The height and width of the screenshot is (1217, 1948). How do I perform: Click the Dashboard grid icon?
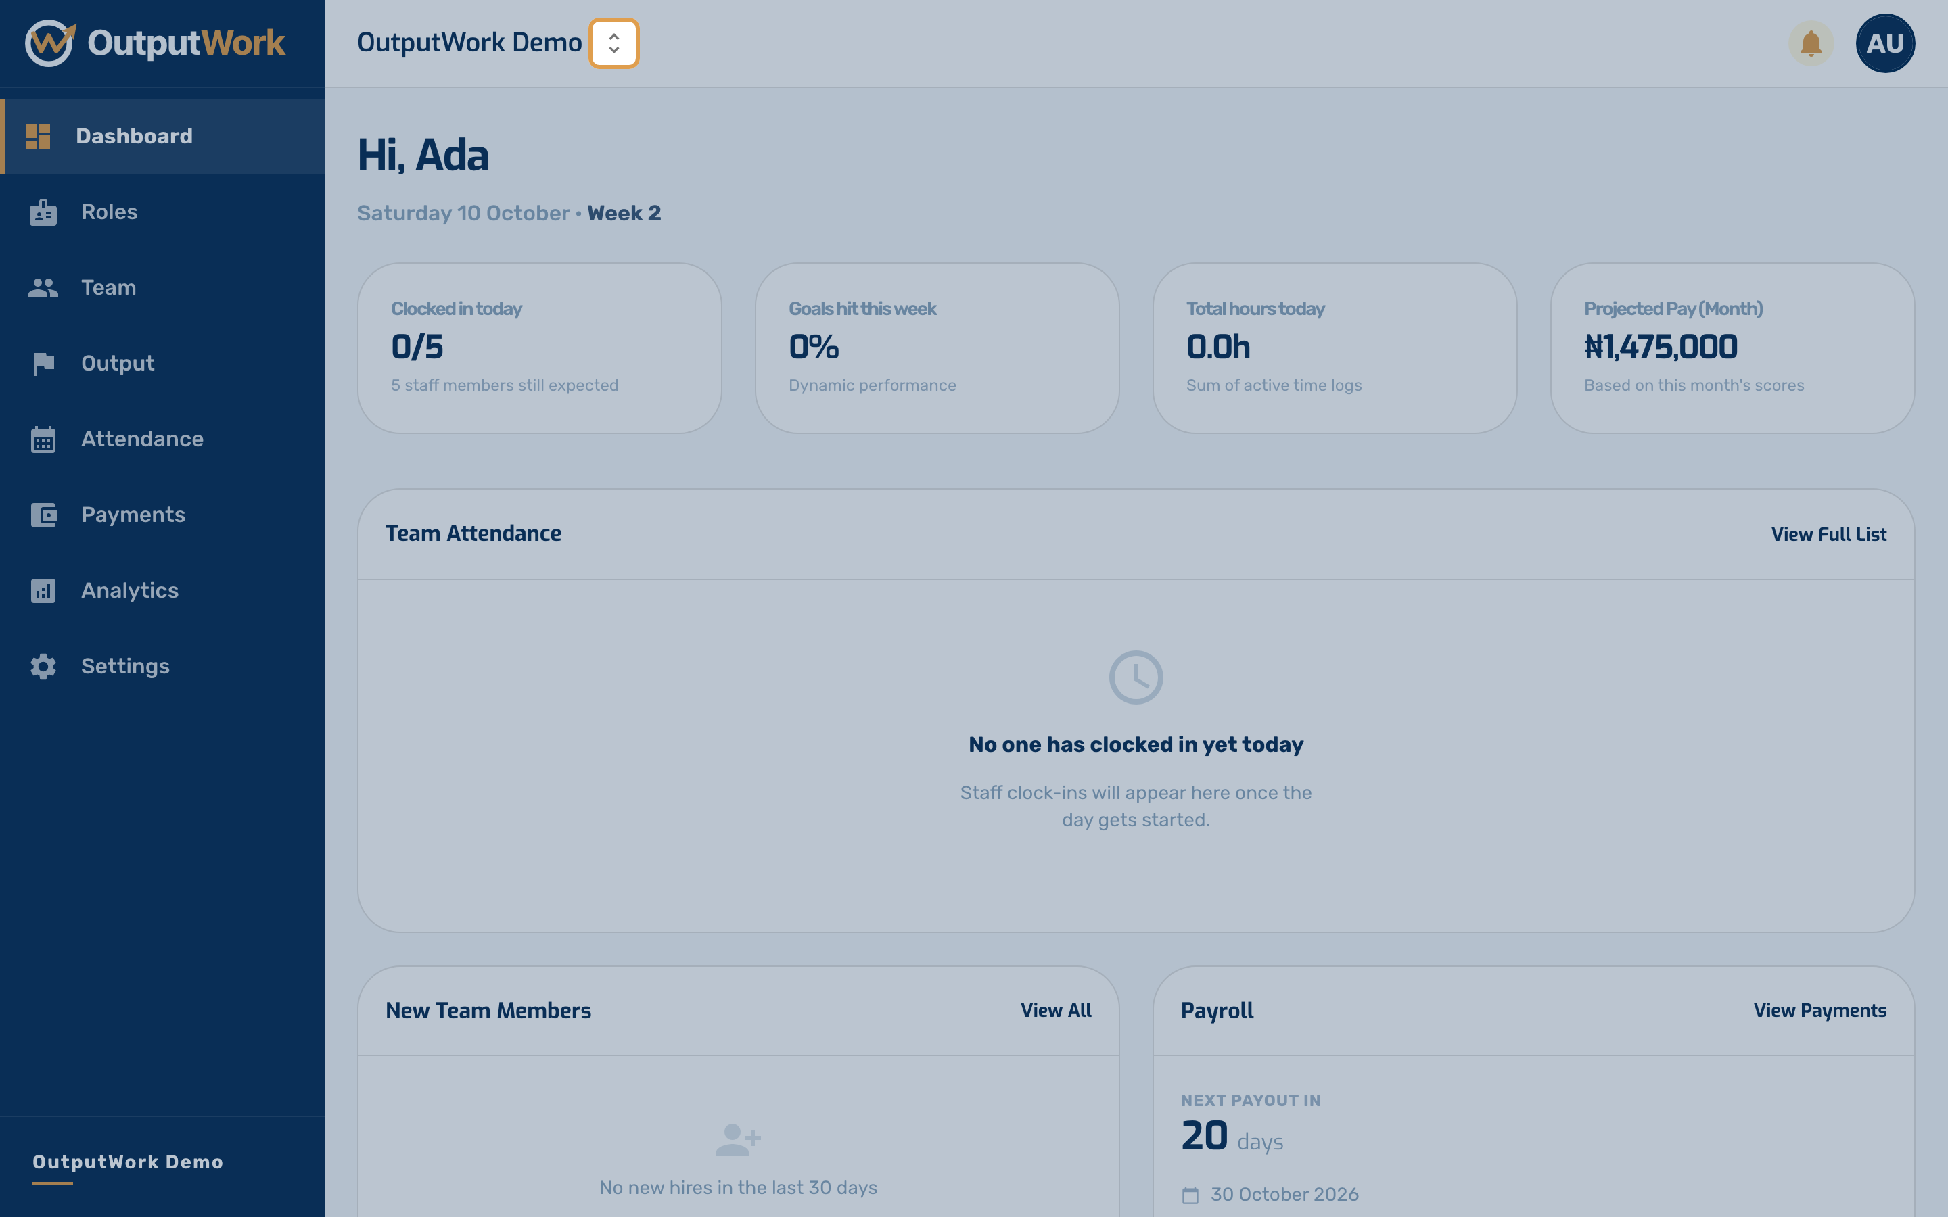tap(38, 136)
